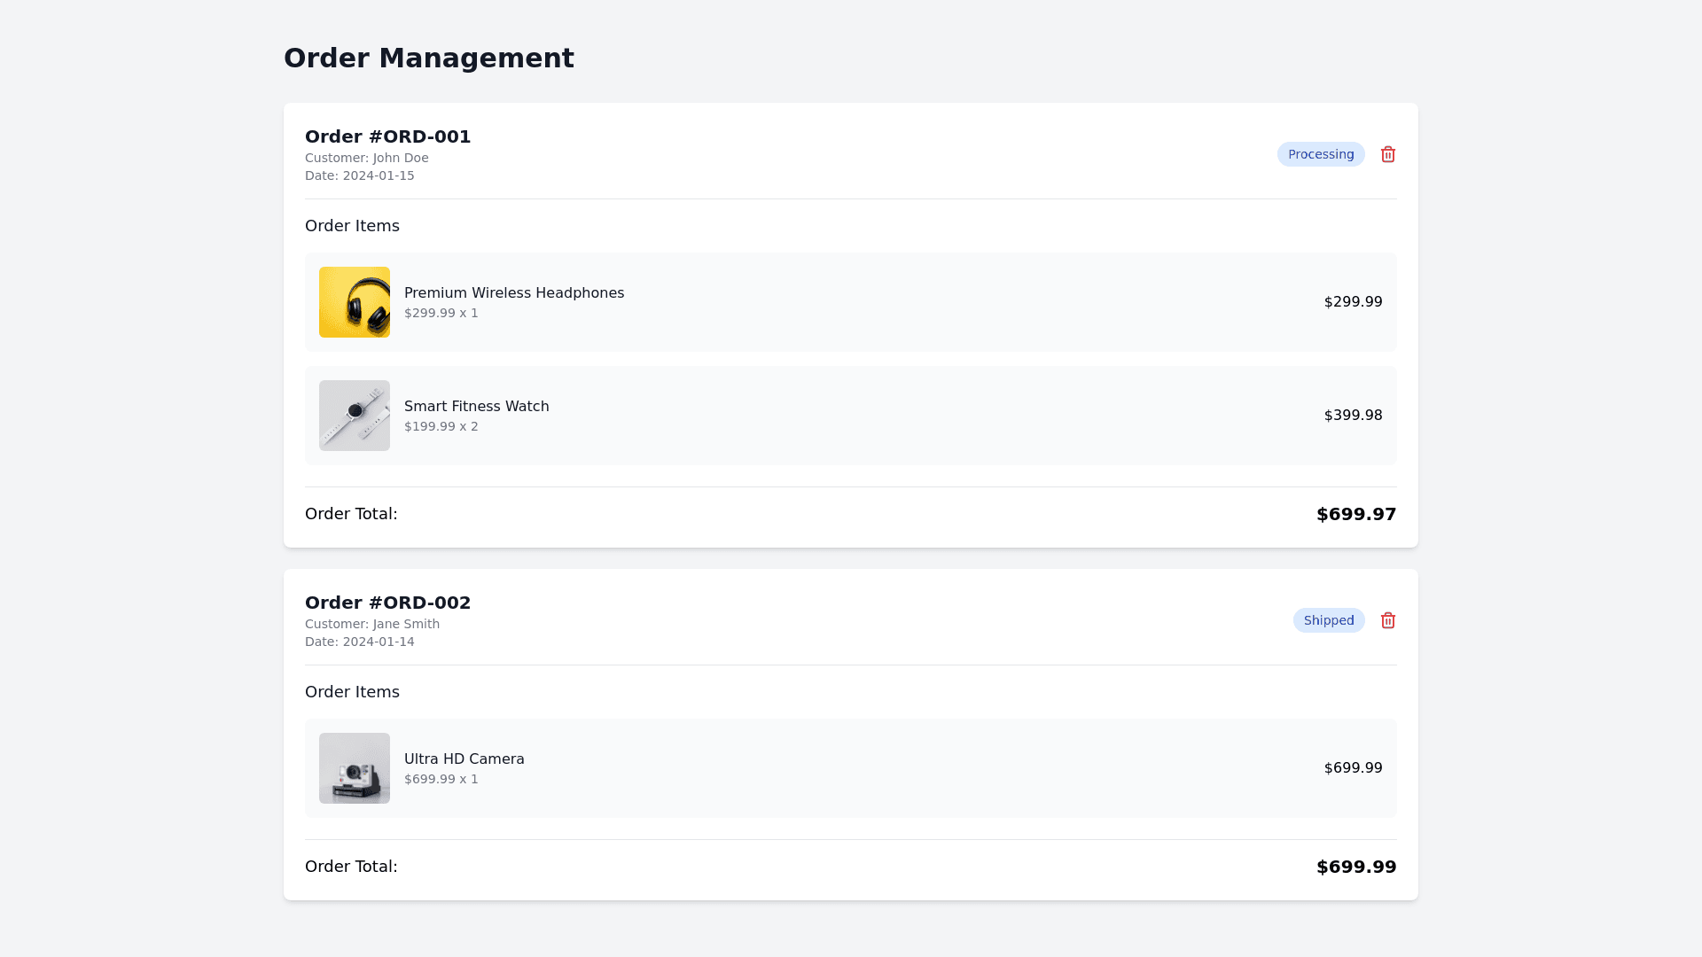
Task: Click Customer: Jane Smith text
Action: (371, 624)
